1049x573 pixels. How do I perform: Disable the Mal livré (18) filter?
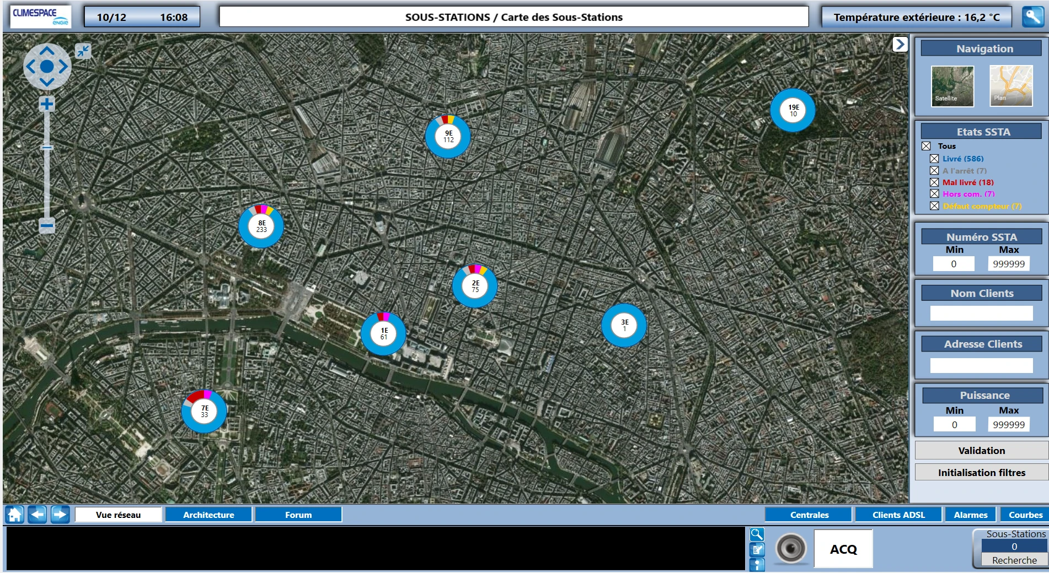coord(934,182)
